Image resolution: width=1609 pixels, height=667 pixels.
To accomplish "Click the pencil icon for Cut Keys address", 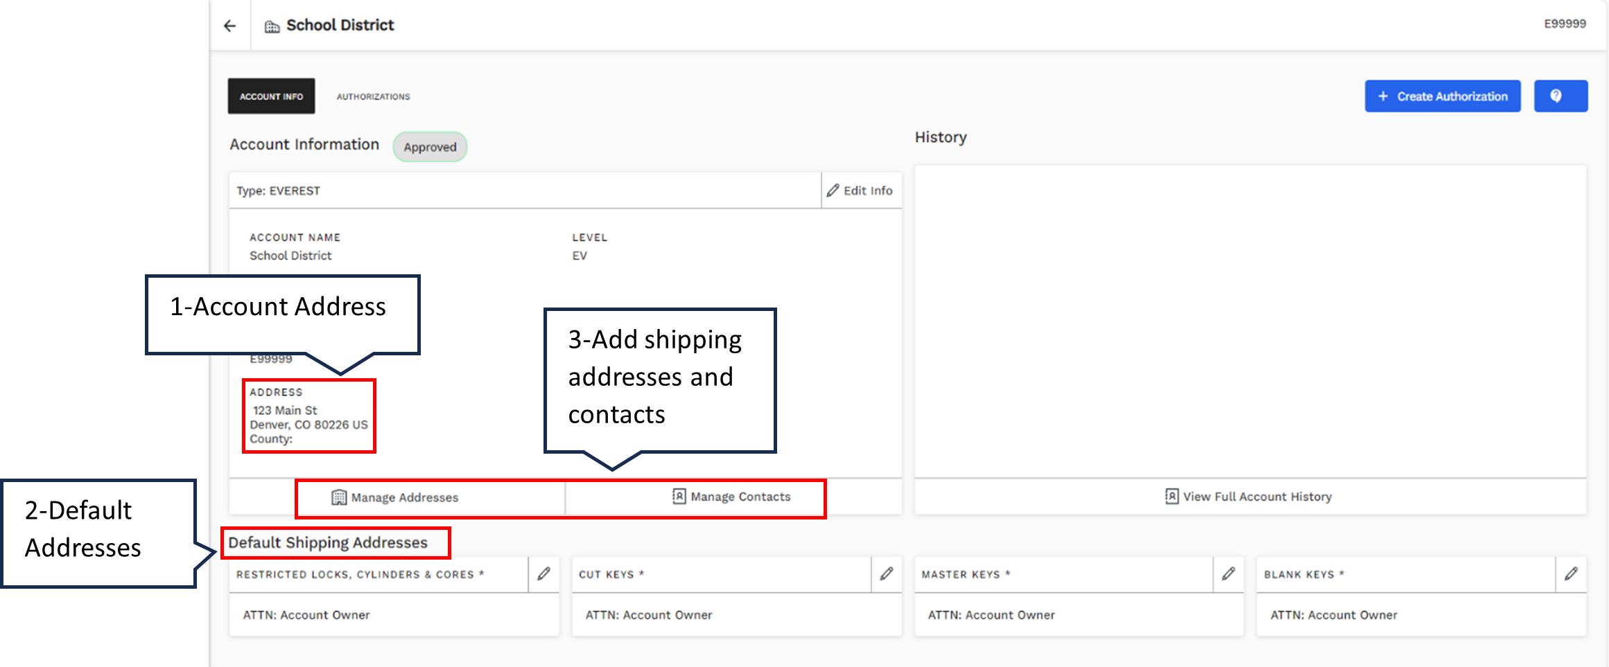I will tap(887, 573).
